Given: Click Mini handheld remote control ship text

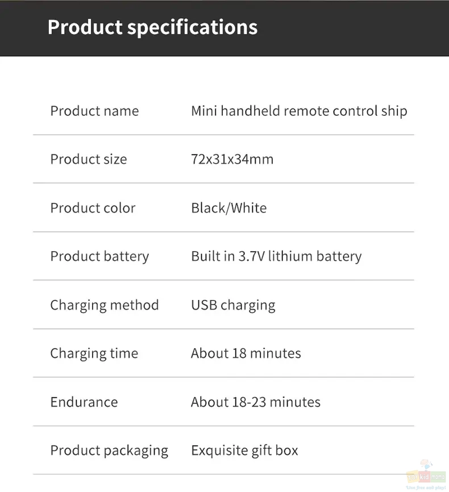Looking at the screenshot, I should coord(299,111).
